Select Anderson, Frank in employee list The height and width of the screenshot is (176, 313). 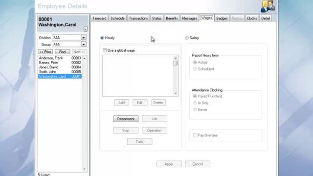click(60, 58)
